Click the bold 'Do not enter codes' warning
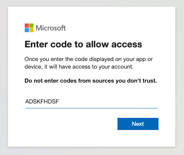This screenshot has height=155, width=184. click(91, 81)
